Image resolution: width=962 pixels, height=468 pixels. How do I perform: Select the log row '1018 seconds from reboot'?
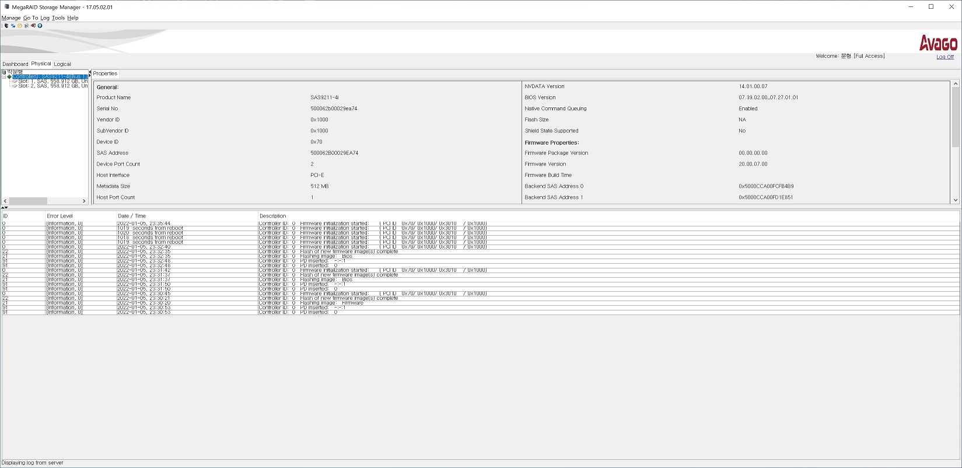(x=481, y=238)
